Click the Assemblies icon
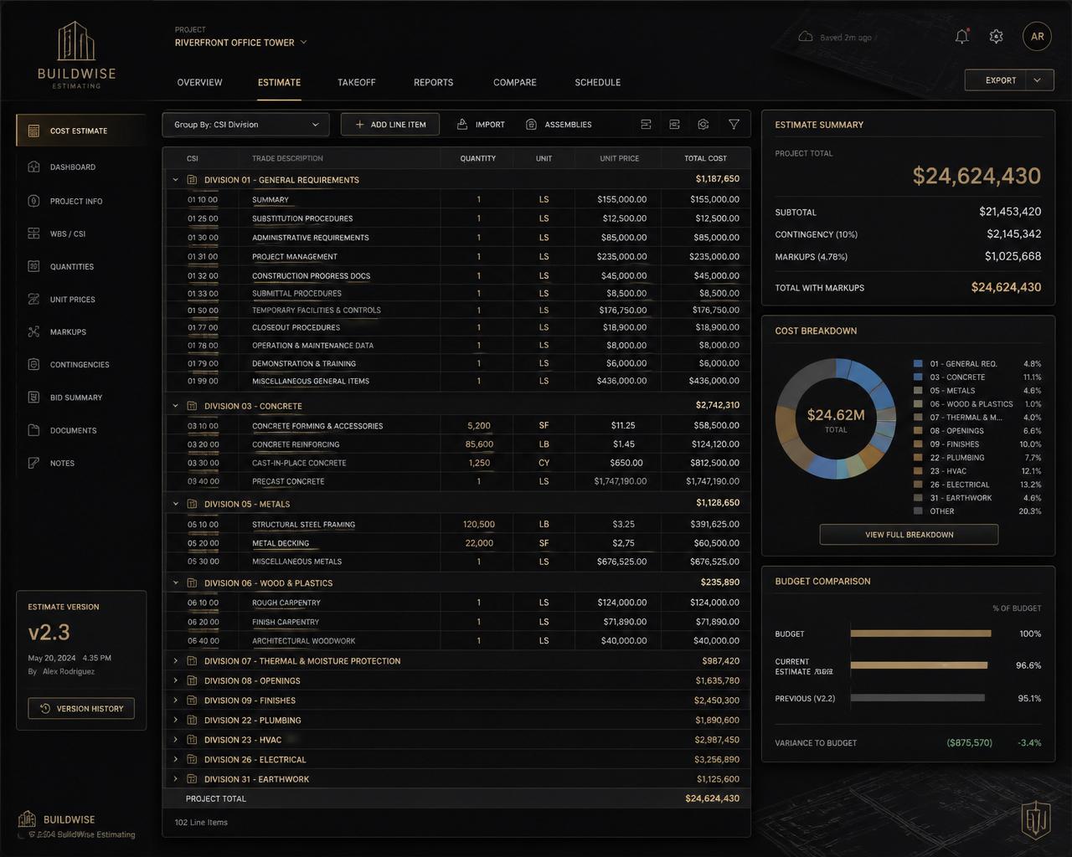 click(x=531, y=124)
